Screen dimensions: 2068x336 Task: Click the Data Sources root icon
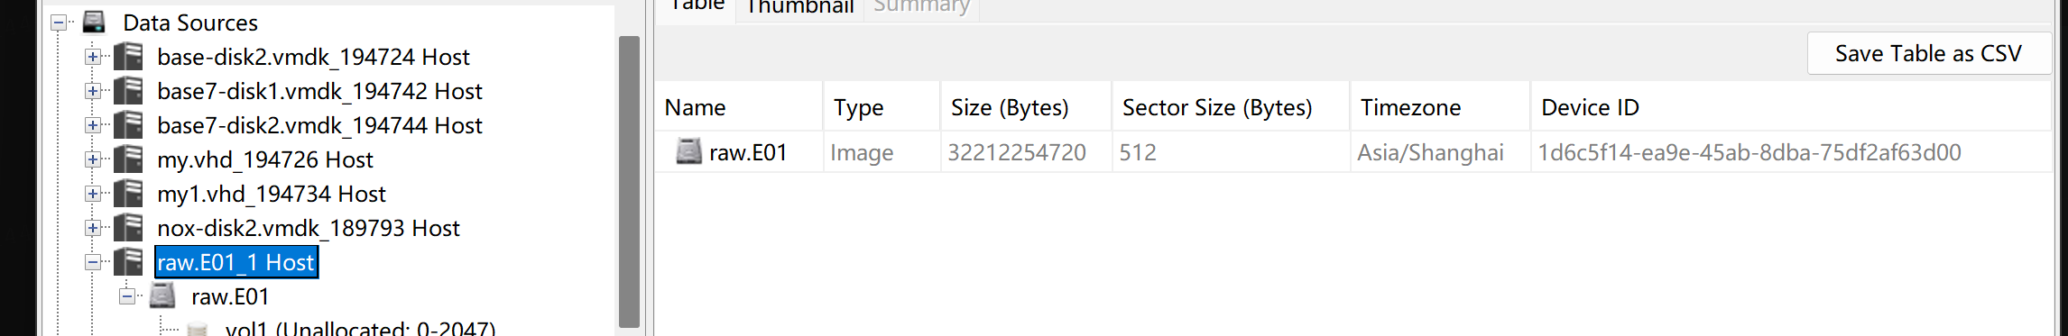coord(94,22)
